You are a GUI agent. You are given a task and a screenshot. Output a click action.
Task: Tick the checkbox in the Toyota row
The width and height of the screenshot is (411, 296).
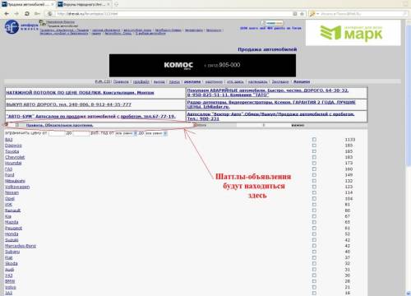(314, 151)
